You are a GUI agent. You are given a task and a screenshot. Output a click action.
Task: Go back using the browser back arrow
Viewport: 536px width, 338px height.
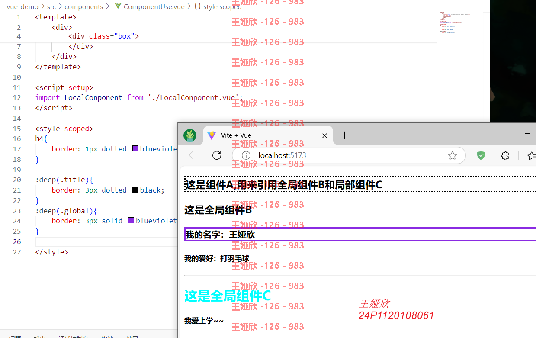tap(193, 155)
